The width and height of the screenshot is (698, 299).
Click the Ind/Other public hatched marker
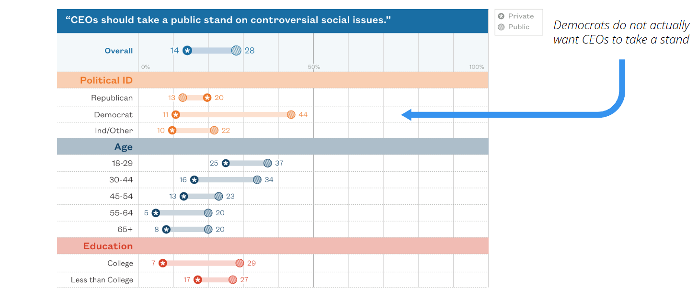(214, 130)
